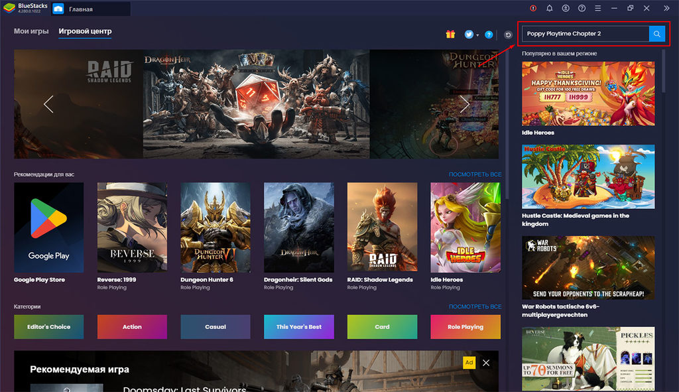The height and width of the screenshot is (392, 679).
Task: Open the Idle Heroes recommended game card
Action: (x=465, y=228)
